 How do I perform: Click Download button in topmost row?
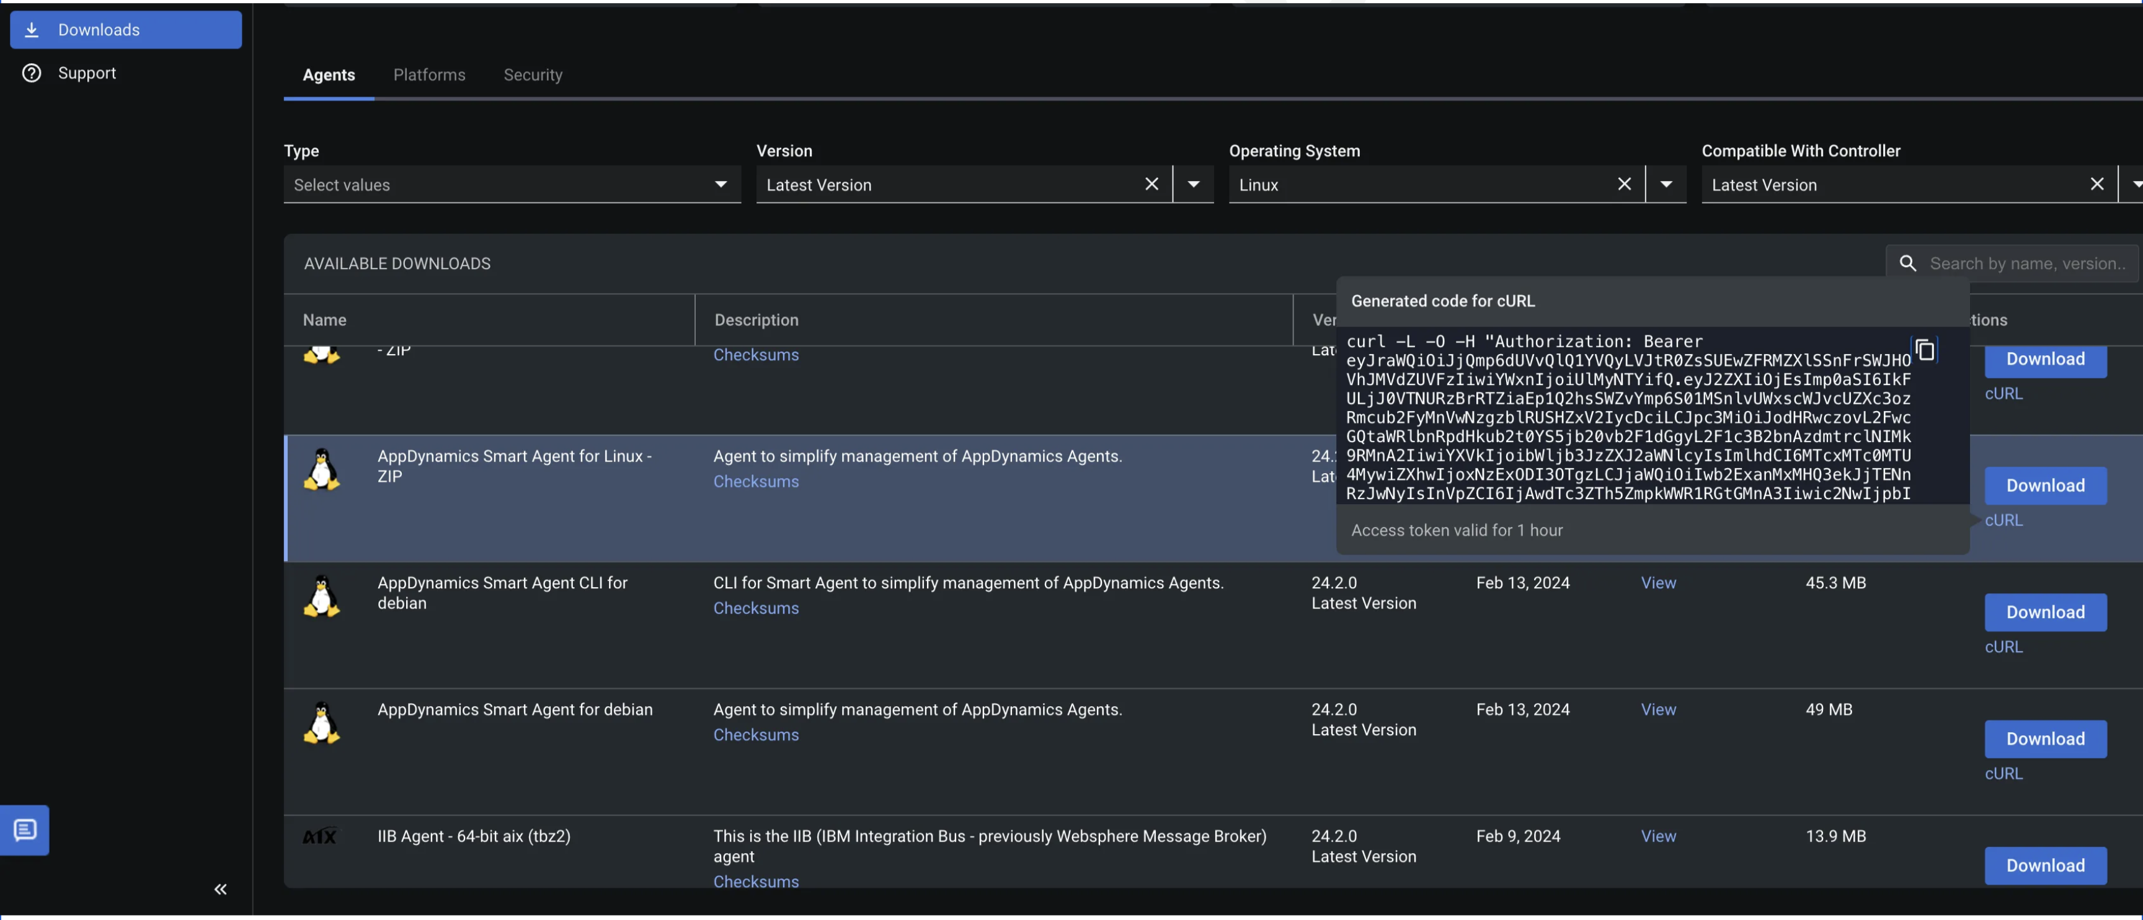2045,360
